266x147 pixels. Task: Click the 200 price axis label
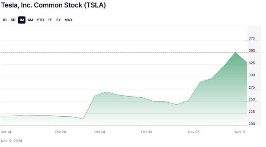tap(252, 124)
